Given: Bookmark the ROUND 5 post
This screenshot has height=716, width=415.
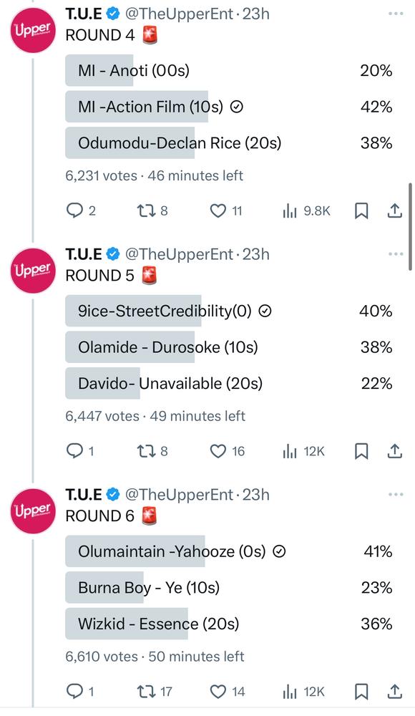Looking at the screenshot, I should coord(361,451).
